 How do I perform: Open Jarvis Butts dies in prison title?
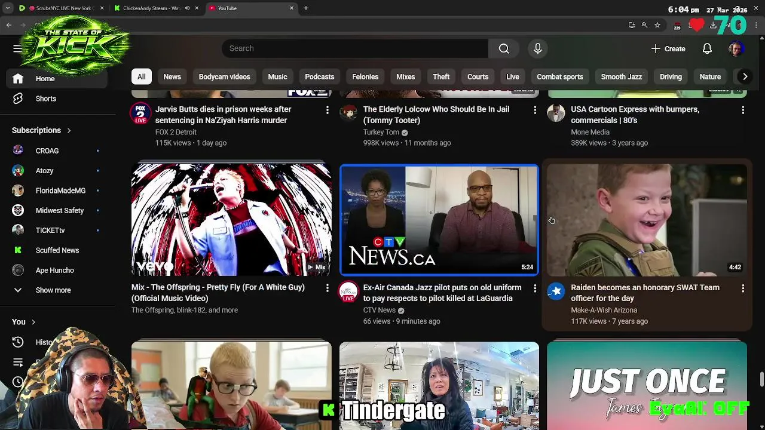coord(223,115)
